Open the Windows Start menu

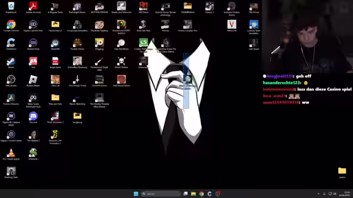click(x=136, y=194)
